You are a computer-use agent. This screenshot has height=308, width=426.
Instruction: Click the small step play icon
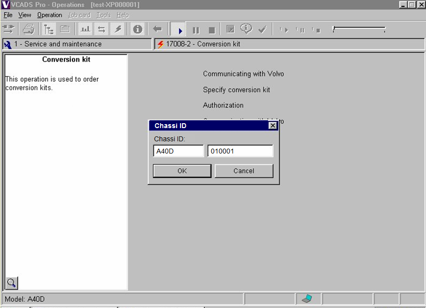pos(284,30)
